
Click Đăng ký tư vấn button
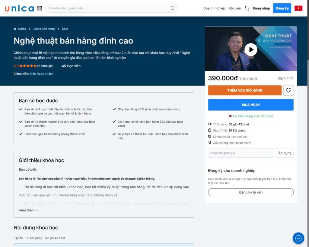[x=251, y=192]
